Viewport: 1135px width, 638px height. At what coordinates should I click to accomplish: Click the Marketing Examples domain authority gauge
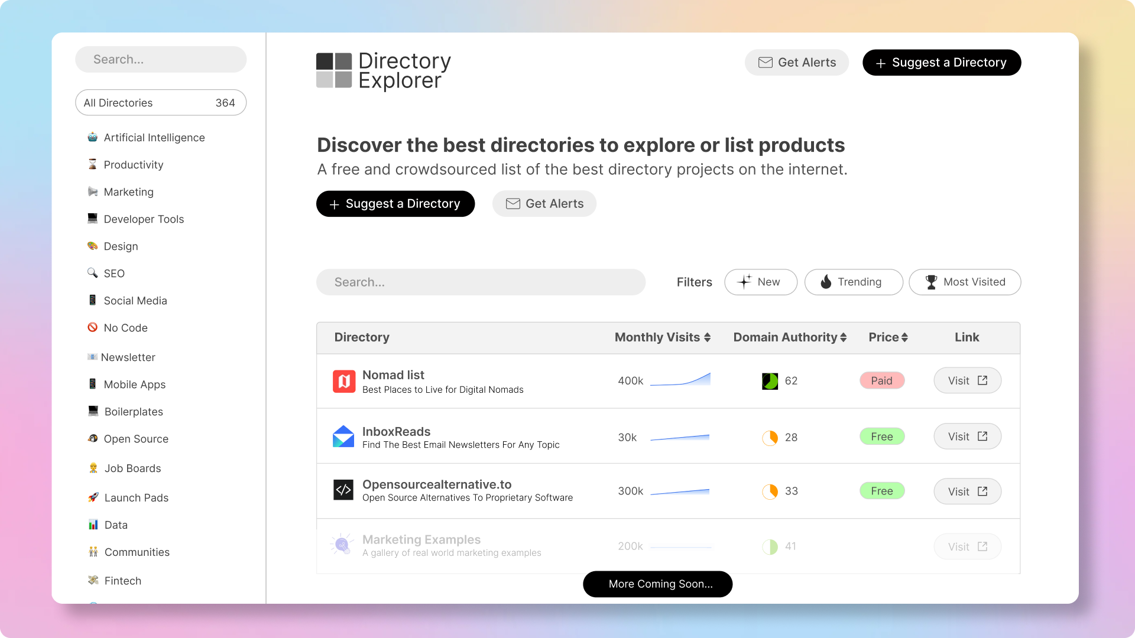tap(770, 547)
